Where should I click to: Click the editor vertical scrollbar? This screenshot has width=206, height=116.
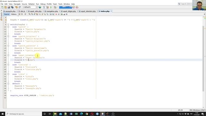point(203,59)
